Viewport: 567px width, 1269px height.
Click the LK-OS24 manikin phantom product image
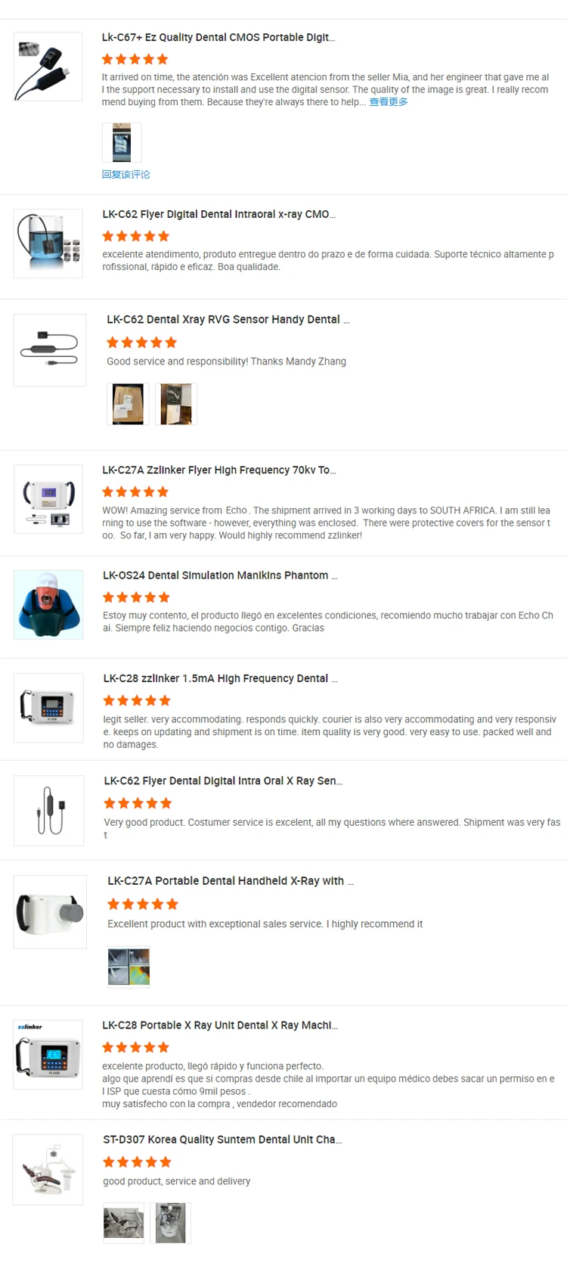[x=48, y=605]
